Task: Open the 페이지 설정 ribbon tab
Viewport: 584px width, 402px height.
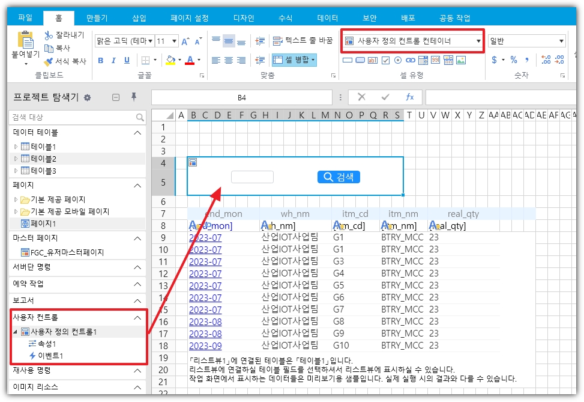Action: pyautogui.click(x=189, y=18)
